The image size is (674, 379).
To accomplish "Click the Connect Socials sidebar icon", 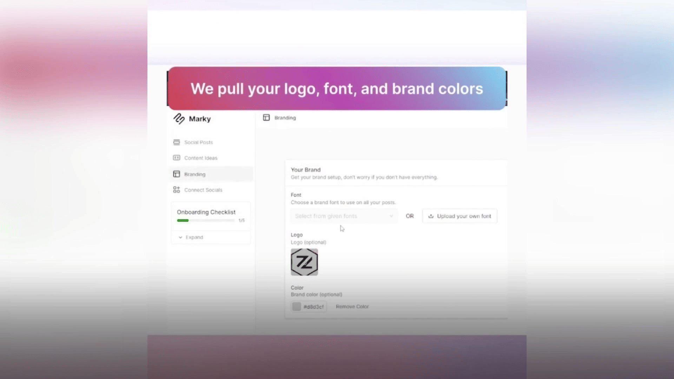I will 177,190.
